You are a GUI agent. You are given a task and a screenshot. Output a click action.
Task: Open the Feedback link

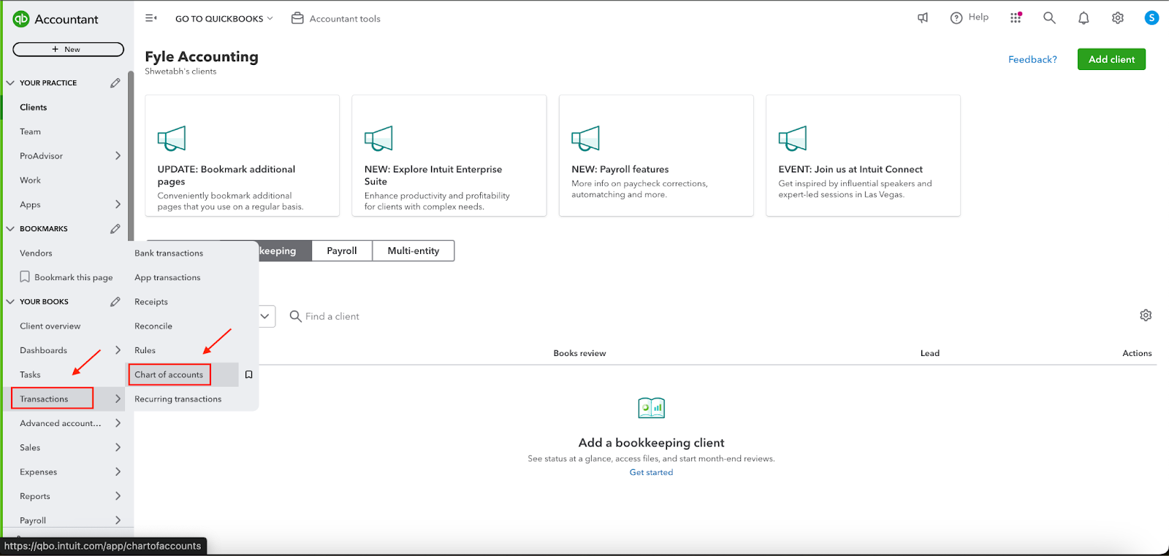(x=1032, y=60)
